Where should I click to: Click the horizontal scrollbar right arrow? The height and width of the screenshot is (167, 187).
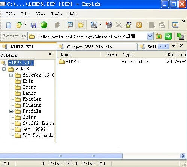click(x=183, y=156)
